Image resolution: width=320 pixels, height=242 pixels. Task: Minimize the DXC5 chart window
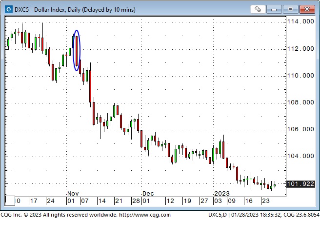click(274, 9)
